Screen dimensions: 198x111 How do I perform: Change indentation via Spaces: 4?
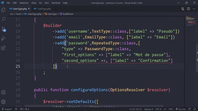point(148,109)
